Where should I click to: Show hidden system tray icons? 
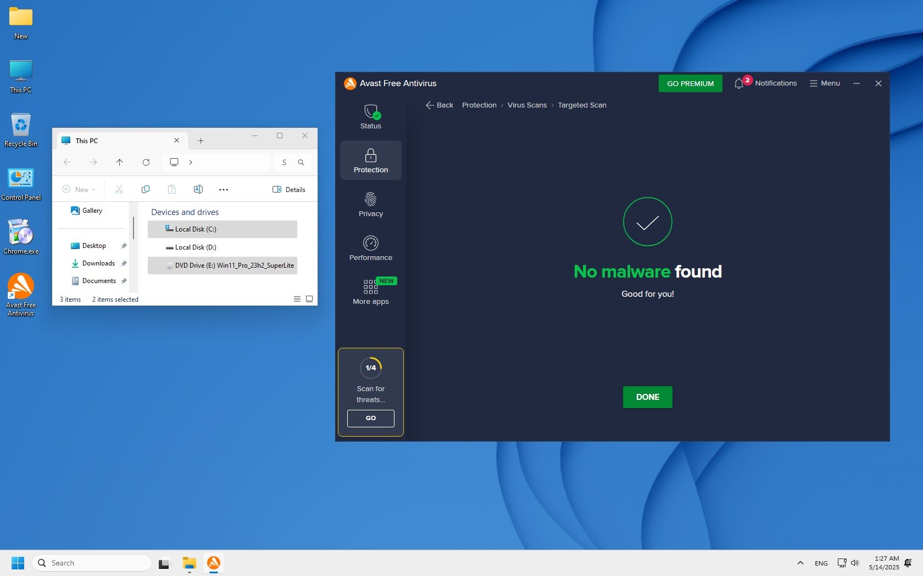(800, 563)
